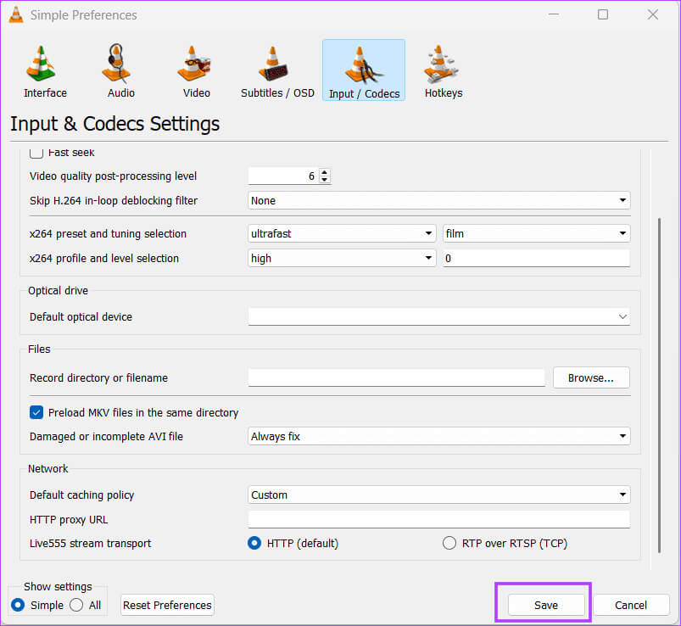The height and width of the screenshot is (626, 681).
Task: Select the Input / Codecs cone icon
Action: coord(364,65)
